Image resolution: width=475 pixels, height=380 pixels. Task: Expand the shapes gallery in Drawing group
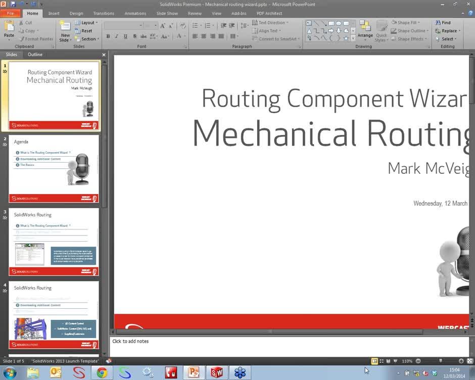click(353, 38)
